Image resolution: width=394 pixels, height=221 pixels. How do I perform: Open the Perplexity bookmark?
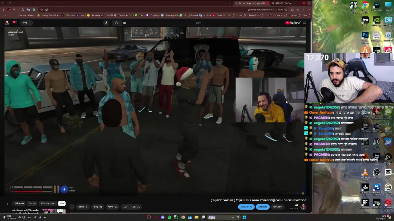(x=97, y=15)
